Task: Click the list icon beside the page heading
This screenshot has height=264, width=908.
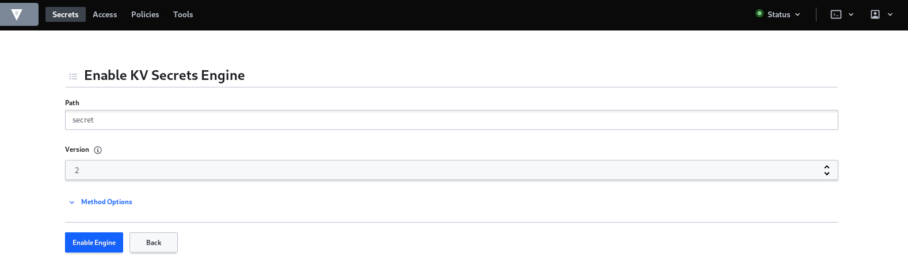Action: click(73, 76)
